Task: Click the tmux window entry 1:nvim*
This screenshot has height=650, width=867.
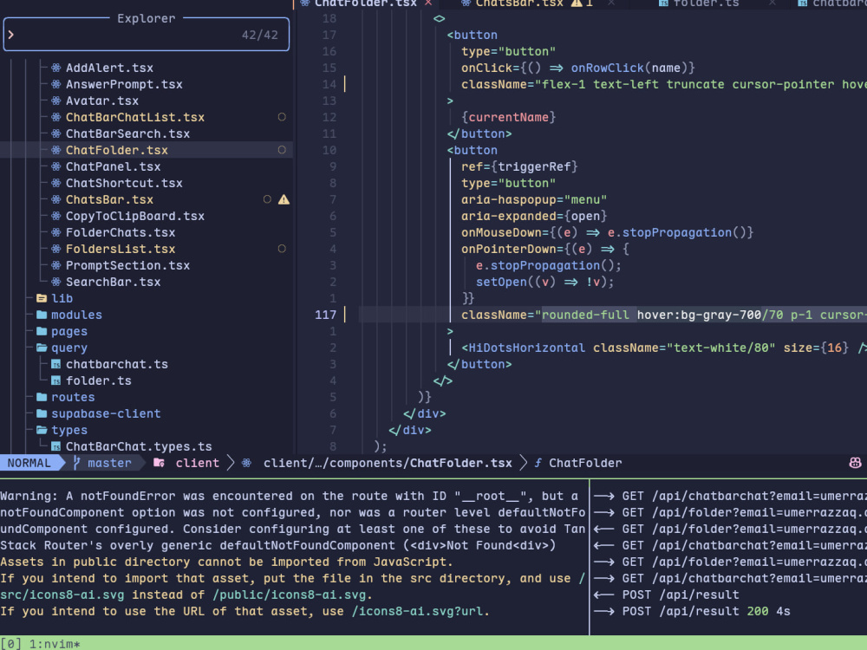Action: point(54,644)
